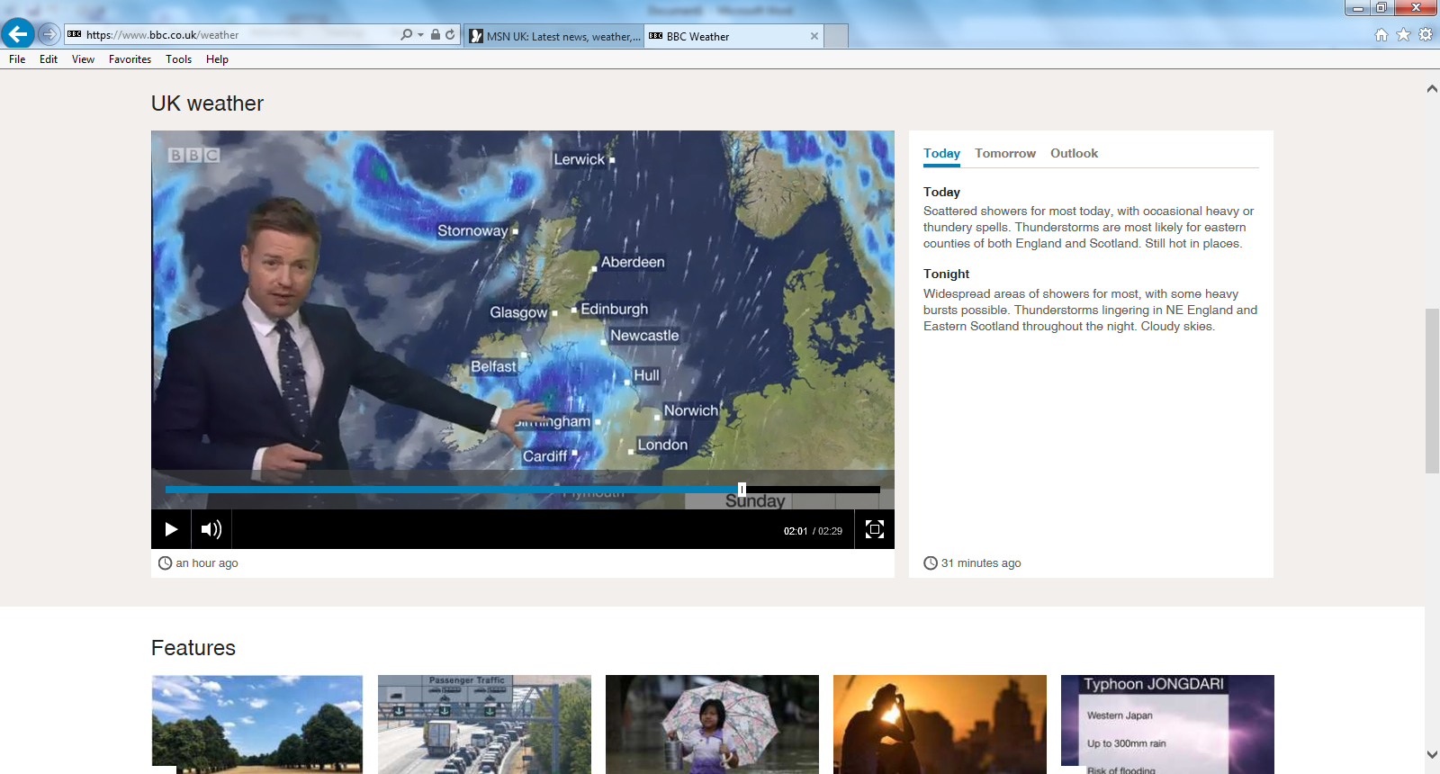The image size is (1440, 774).
Task: Open the Typhoon JONGDARI feature thumbnail
Action: 1167,724
